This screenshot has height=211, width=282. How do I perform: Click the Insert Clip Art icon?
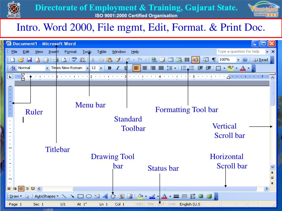(121, 196)
